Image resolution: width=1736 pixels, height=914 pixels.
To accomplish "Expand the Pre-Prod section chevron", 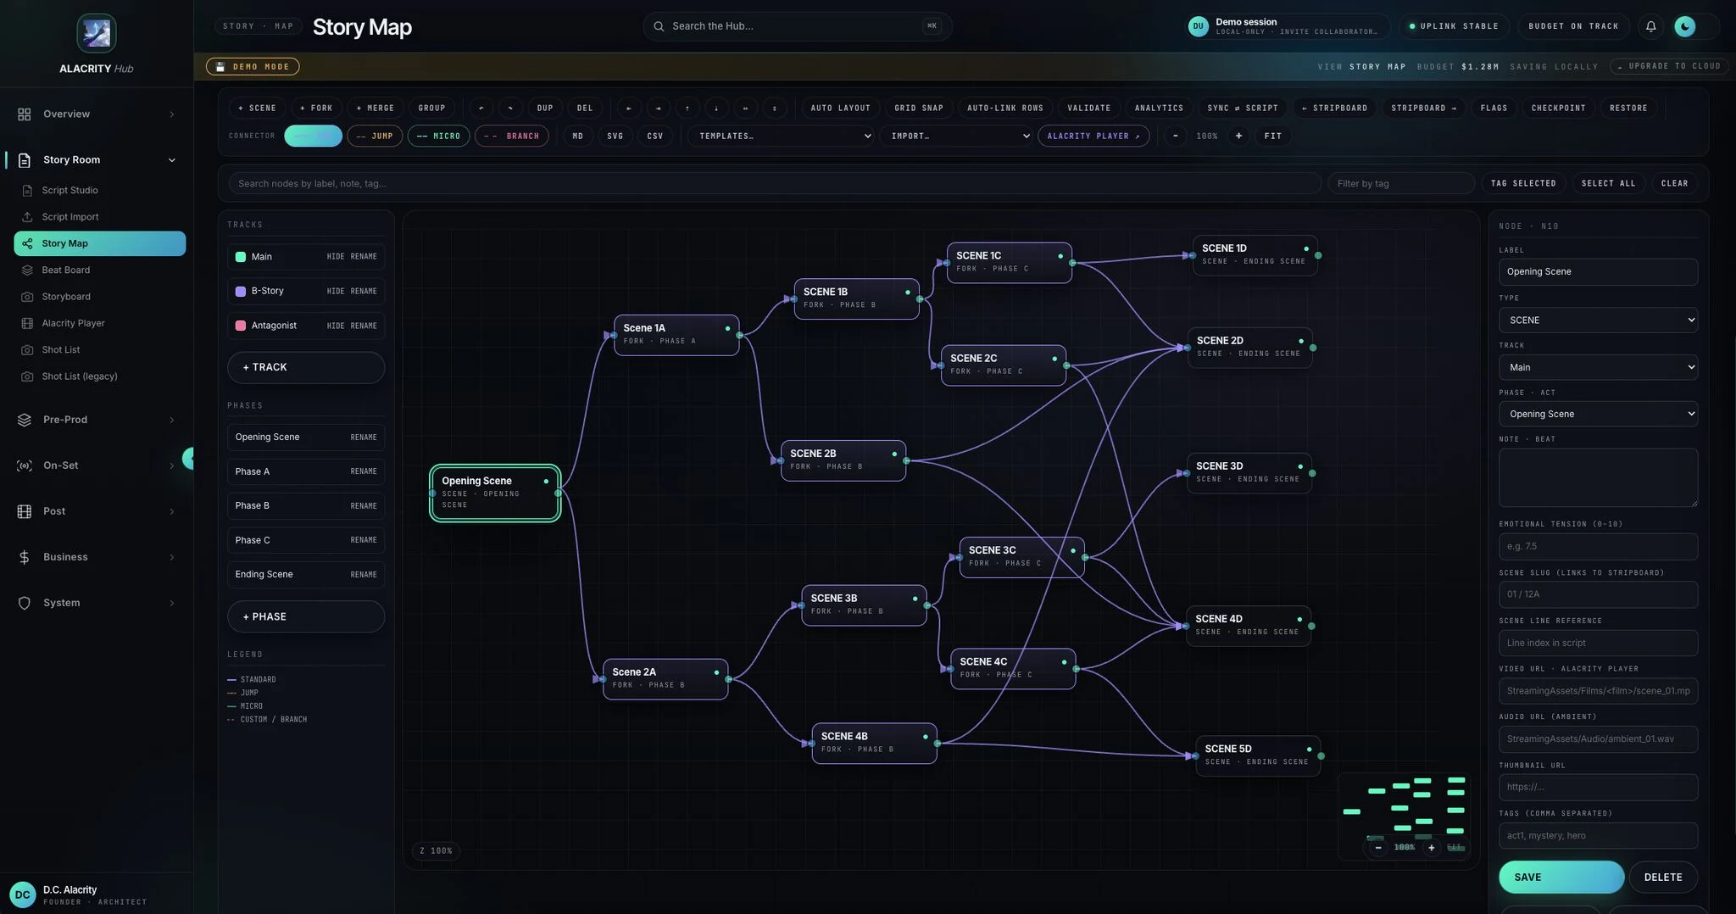I will click(x=172, y=420).
